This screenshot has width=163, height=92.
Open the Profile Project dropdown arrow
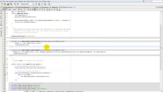pos(51,4)
